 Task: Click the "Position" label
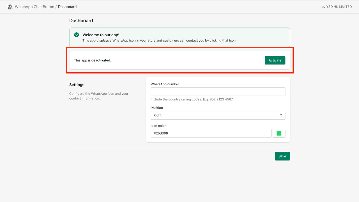coord(157,108)
